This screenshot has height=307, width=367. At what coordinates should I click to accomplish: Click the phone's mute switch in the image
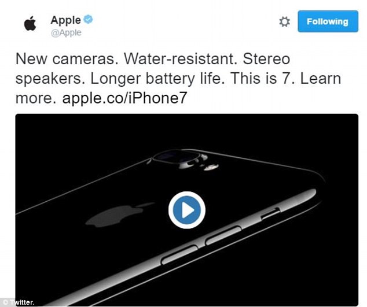(270, 213)
